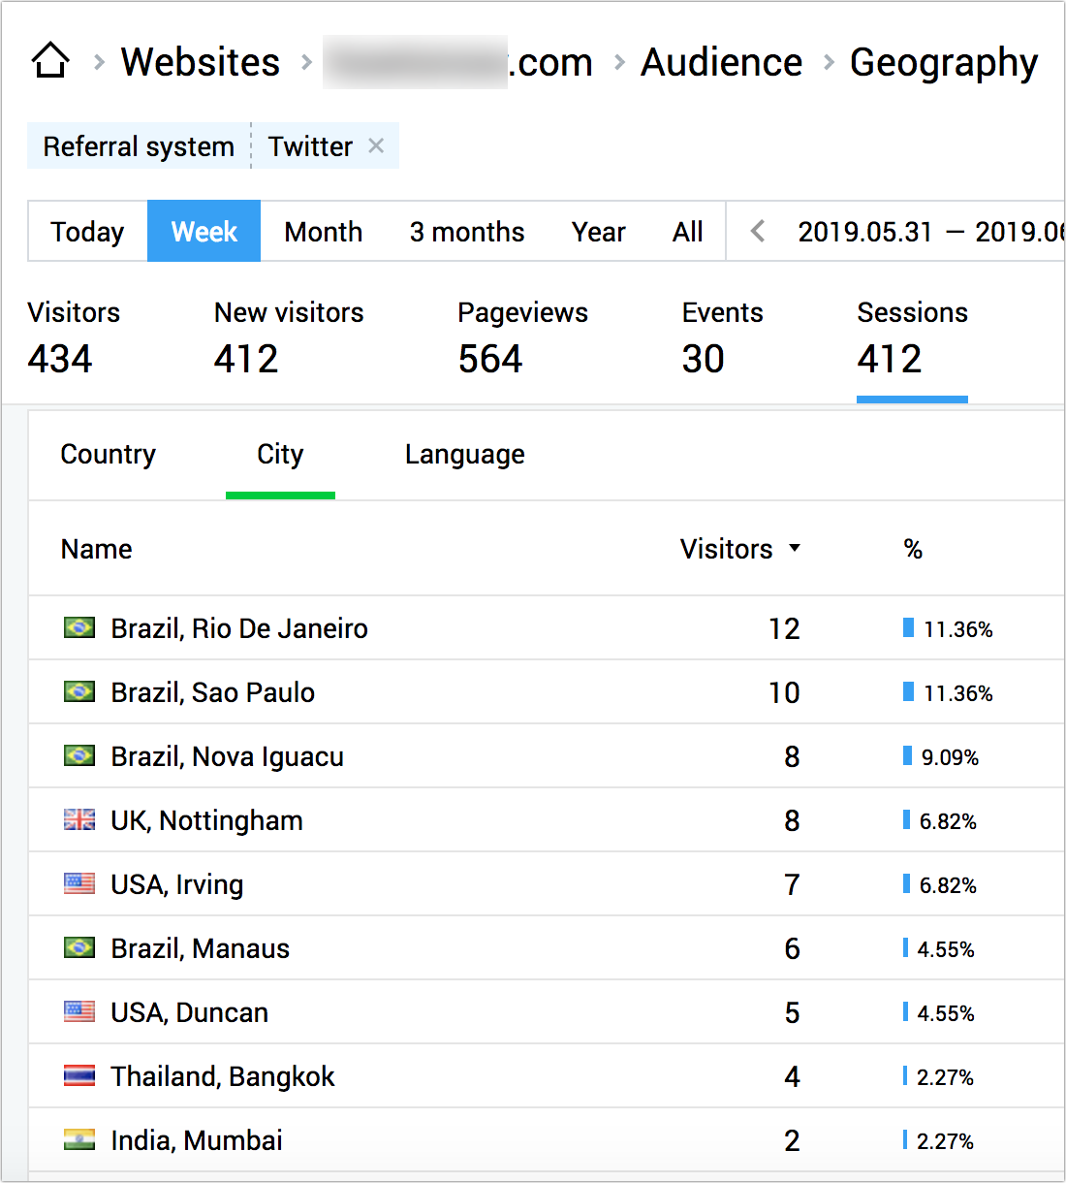This screenshot has height=1183, width=1066.
Task: Click the India flag beside Mumbai
Action: click(79, 1139)
